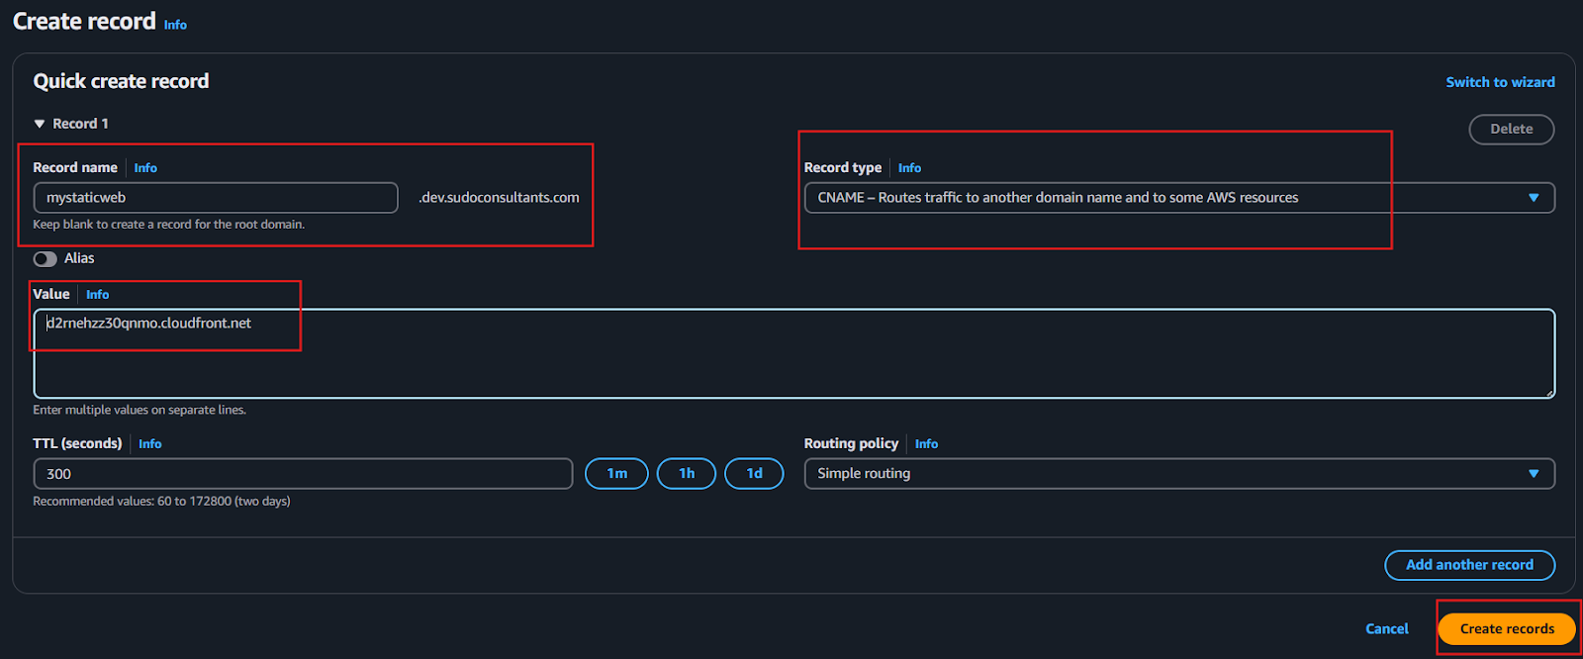The height and width of the screenshot is (659, 1583).
Task: Click 'Recommended values: 60 to 172800' hint text
Action: (x=161, y=502)
